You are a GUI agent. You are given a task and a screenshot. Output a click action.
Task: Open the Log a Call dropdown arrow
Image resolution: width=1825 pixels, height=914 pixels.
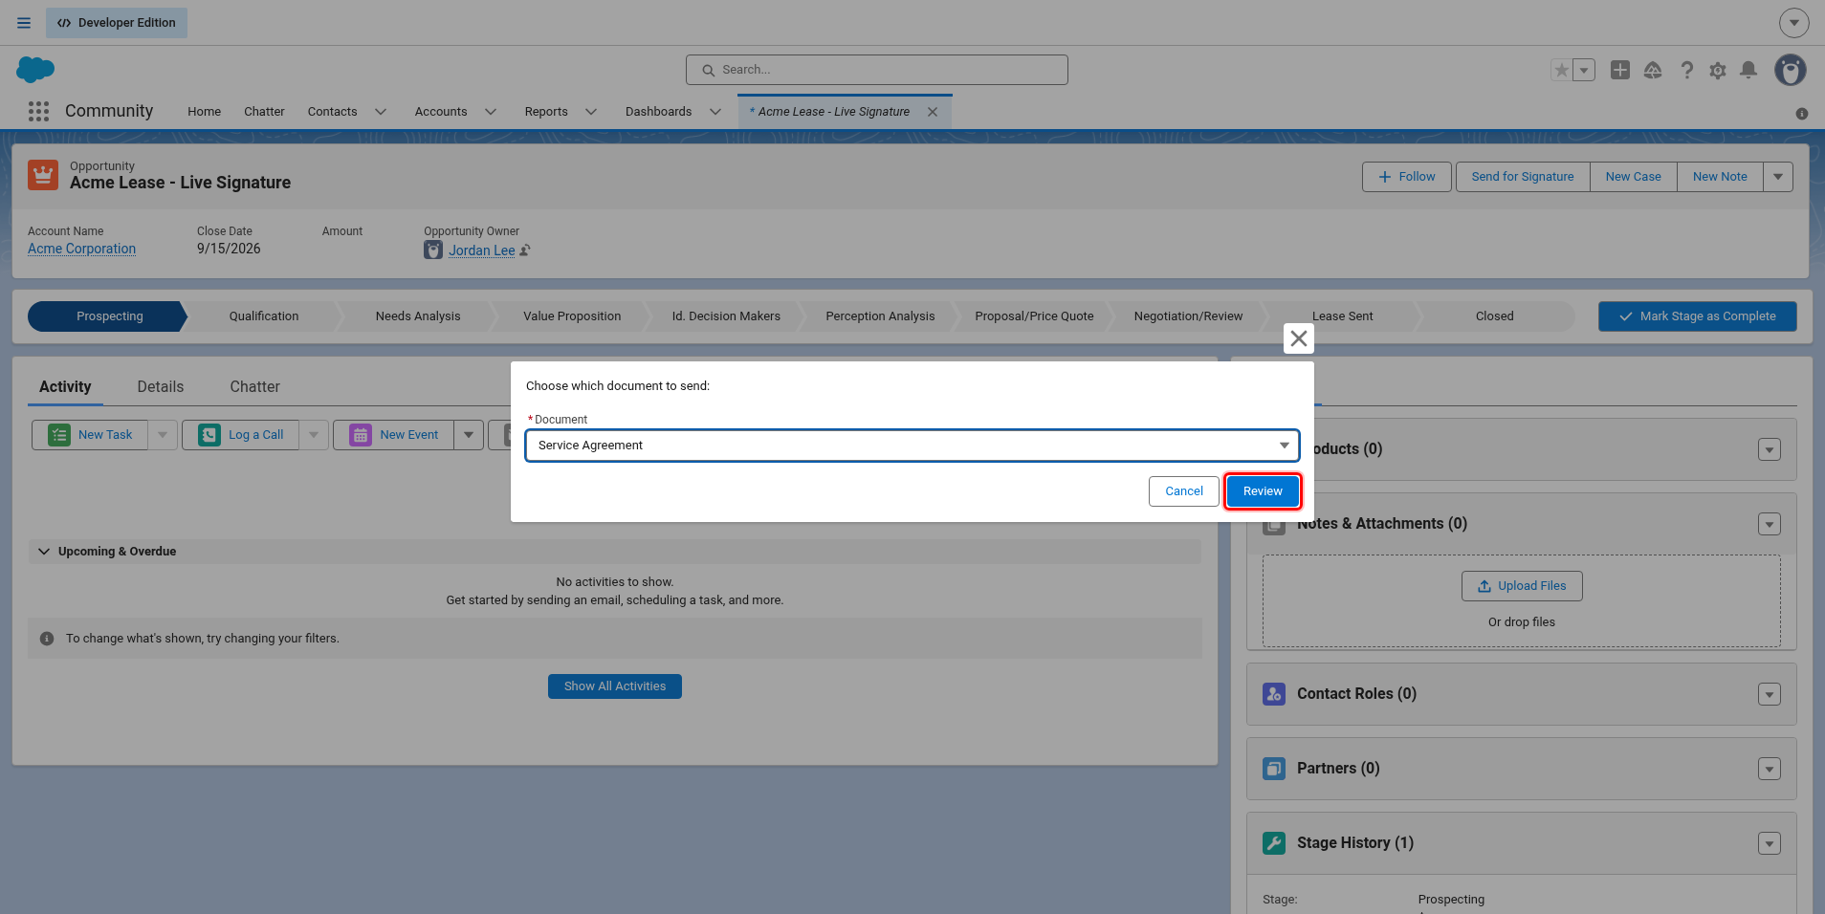point(314,435)
